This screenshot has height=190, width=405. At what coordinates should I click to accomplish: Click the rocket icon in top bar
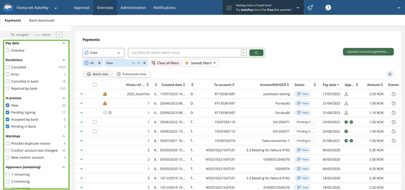[310, 8]
